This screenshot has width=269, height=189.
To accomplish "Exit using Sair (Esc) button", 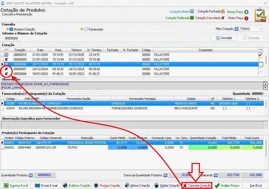I will tap(255, 185).
